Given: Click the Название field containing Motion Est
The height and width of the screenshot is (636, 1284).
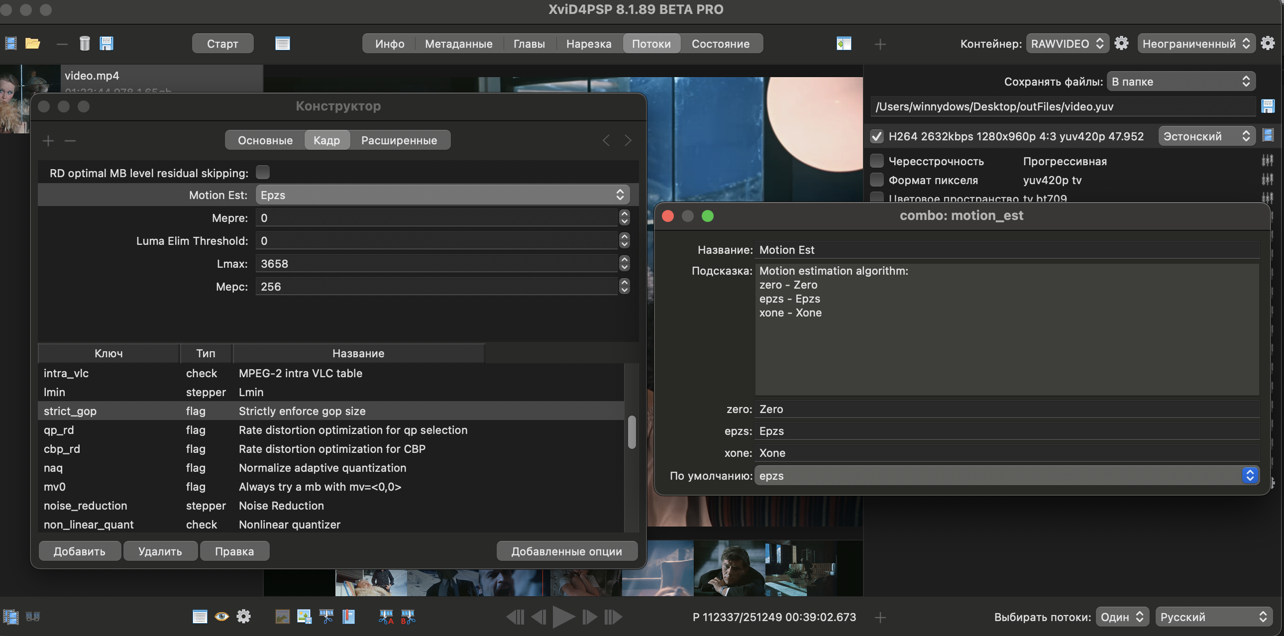Looking at the screenshot, I should coord(1007,249).
